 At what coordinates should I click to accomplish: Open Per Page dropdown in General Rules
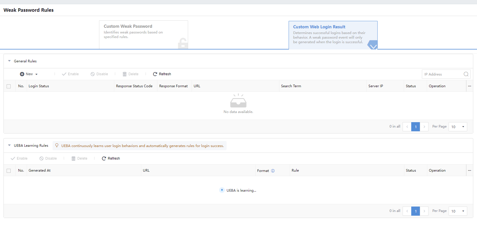(x=458, y=127)
